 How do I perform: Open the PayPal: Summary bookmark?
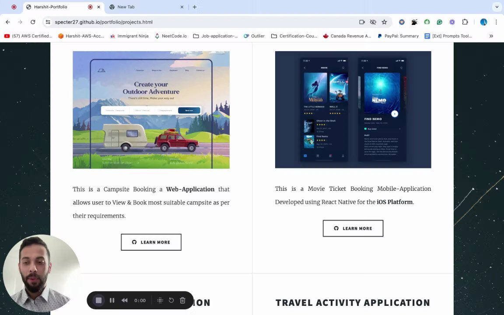[398, 36]
